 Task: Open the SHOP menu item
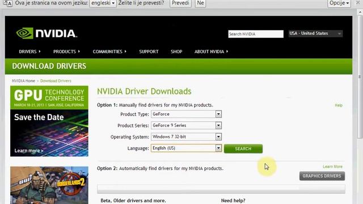click(x=176, y=52)
